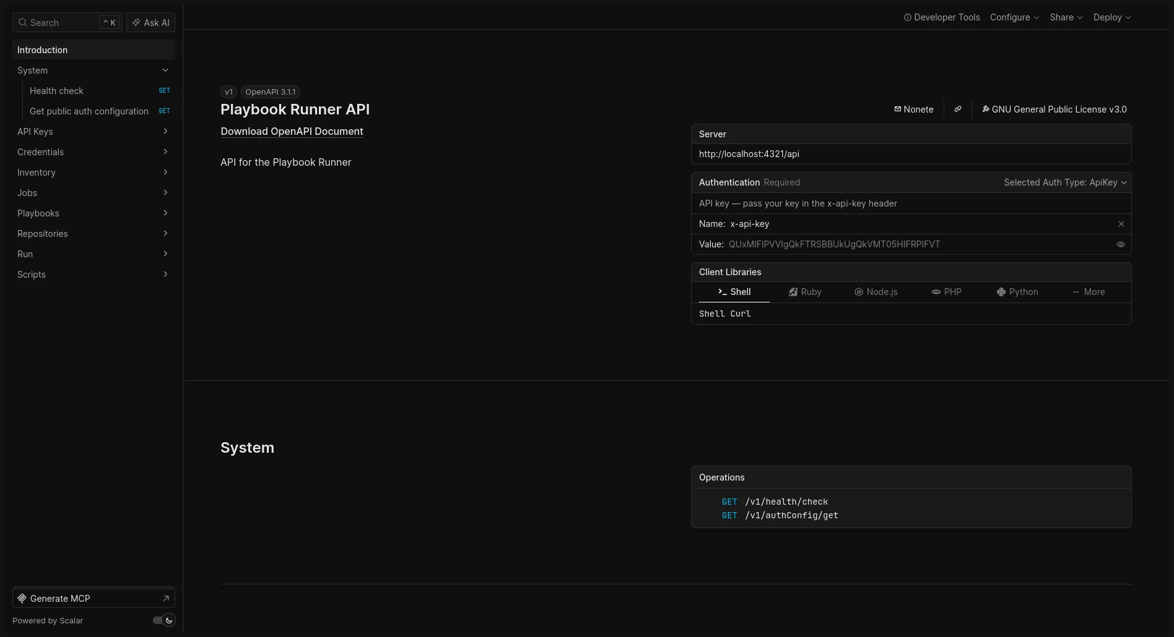
Task: Expand the Inventory sidebar section
Action: [165, 173]
